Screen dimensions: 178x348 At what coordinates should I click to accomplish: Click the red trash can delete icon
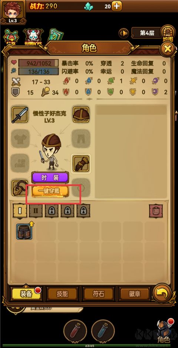point(156,211)
